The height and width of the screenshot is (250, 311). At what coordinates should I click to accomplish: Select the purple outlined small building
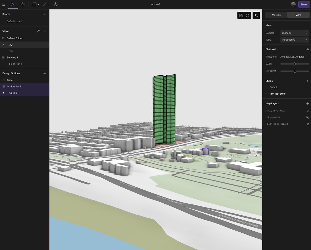(x=206, y=152)
